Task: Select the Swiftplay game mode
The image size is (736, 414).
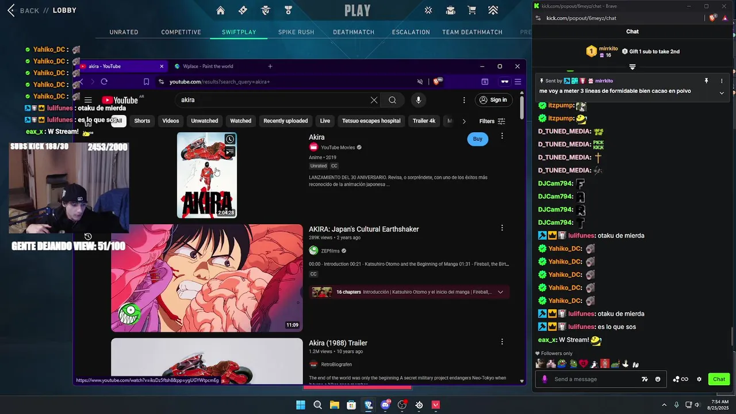Action: coord(239,32)
